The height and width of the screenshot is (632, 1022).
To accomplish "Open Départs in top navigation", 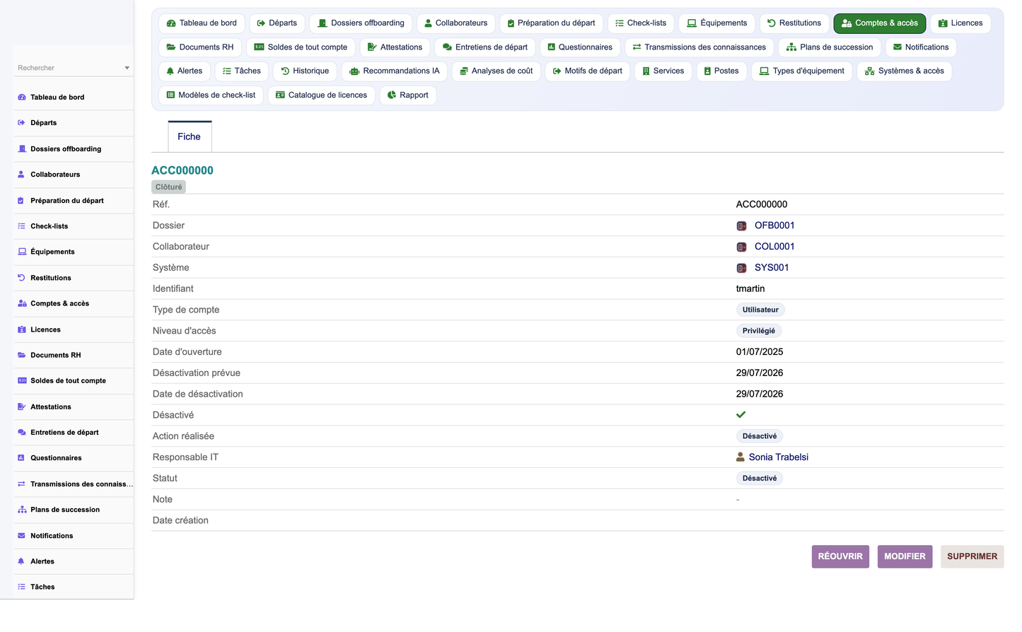I will tap(277, 23).
